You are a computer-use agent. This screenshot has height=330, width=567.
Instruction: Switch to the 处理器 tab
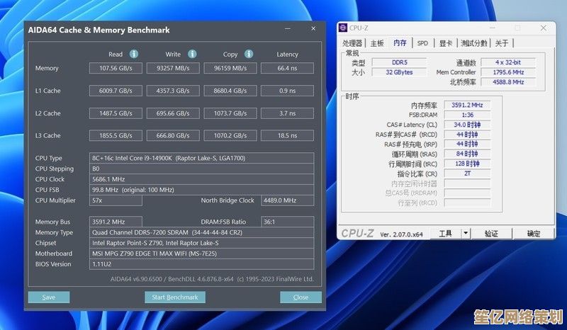tap(353, 43)
